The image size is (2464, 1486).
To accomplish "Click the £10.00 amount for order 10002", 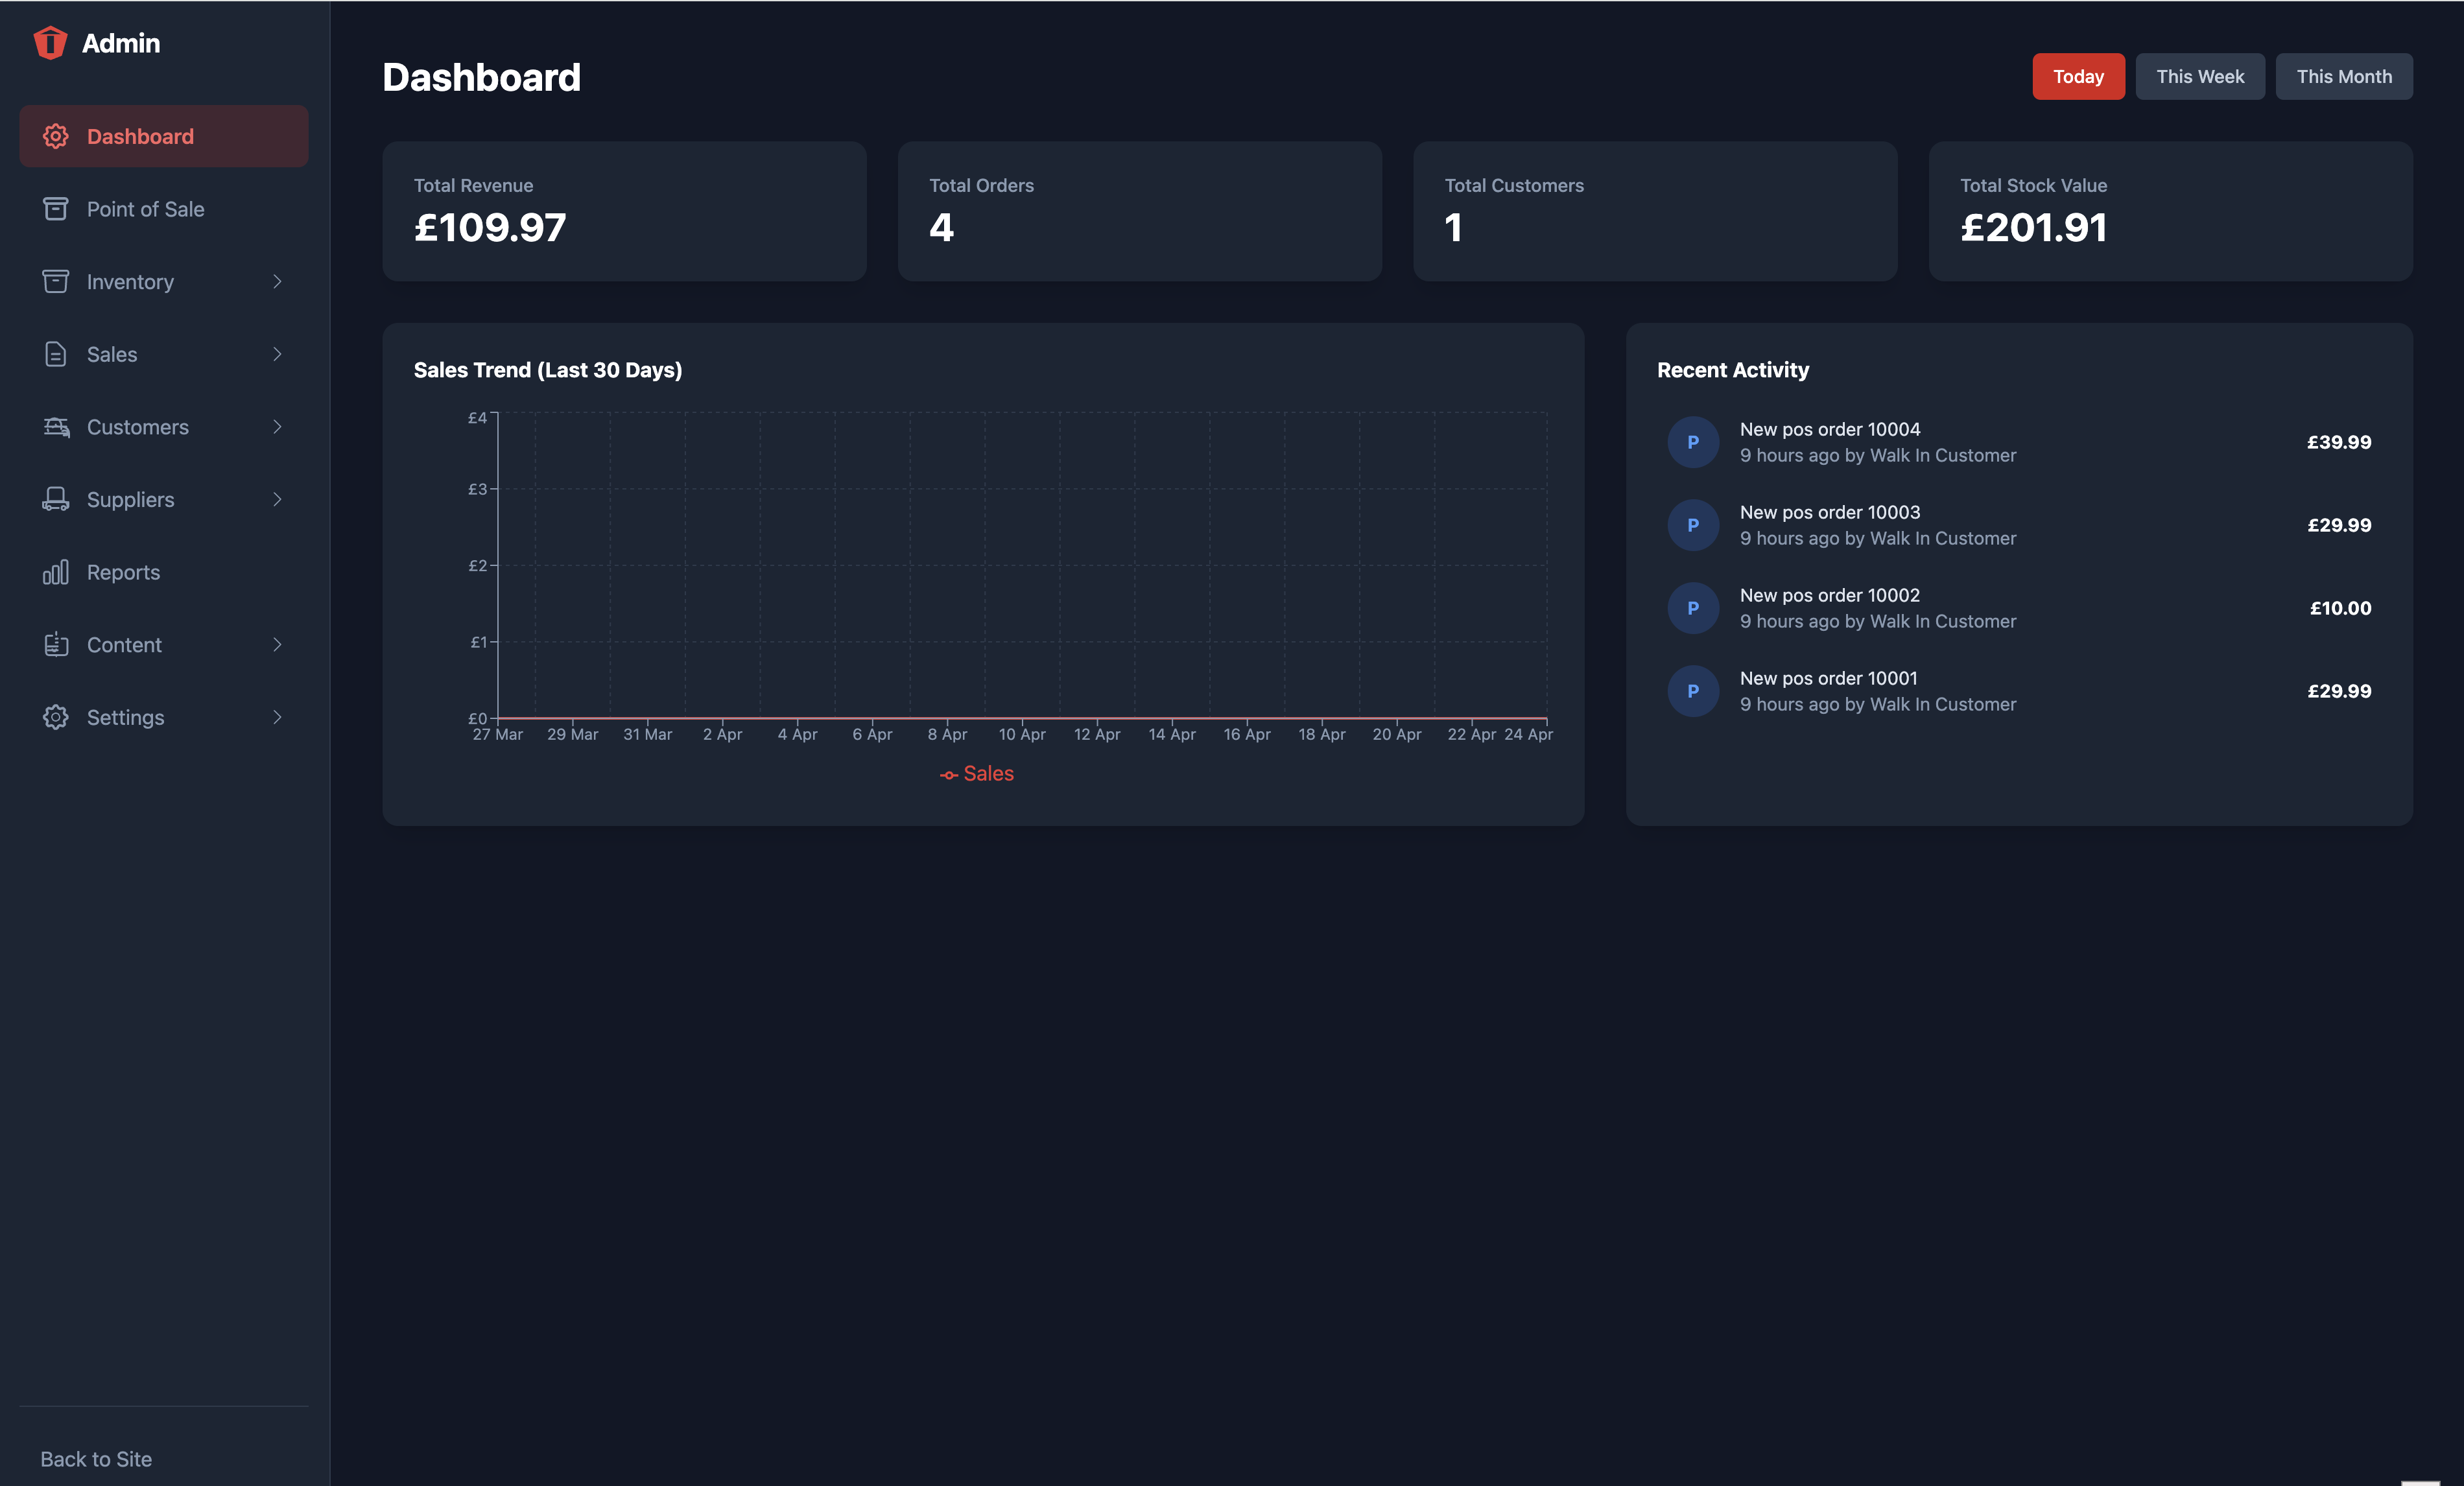I will [x=2340, y=608].
